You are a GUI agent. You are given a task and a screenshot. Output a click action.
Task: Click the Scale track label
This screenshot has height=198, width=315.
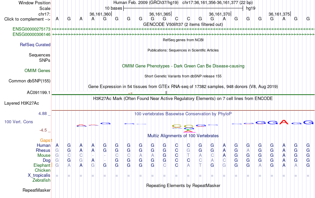[x=45, y=8]
